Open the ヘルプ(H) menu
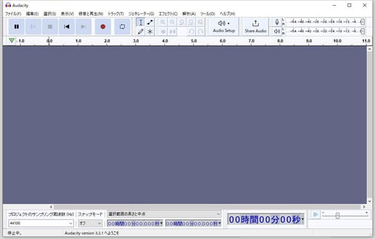Image resolution: width=375 pixels, height=239 pixels. coord(227,14)
